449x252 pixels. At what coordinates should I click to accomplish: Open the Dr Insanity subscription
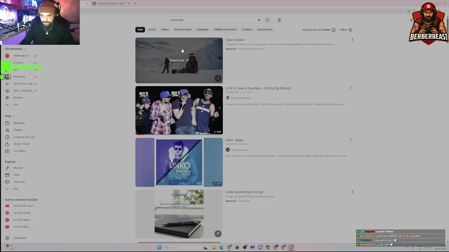(x=19, y=77)
